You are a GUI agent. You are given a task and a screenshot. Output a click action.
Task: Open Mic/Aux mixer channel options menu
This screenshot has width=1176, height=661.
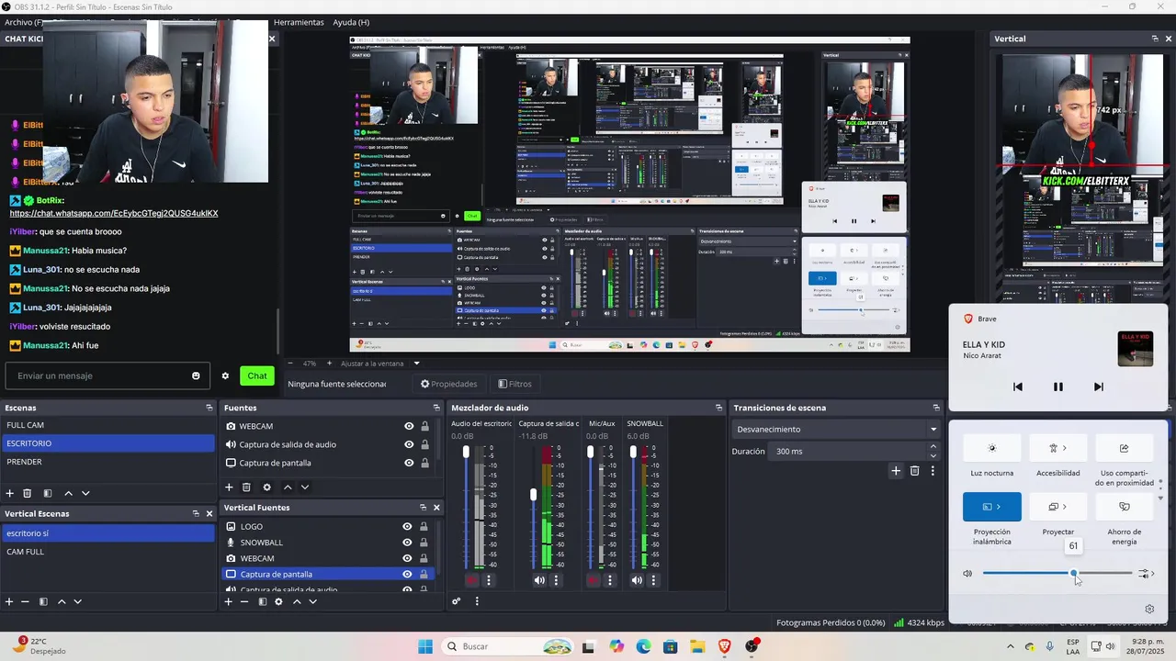[x=609, y=580]
